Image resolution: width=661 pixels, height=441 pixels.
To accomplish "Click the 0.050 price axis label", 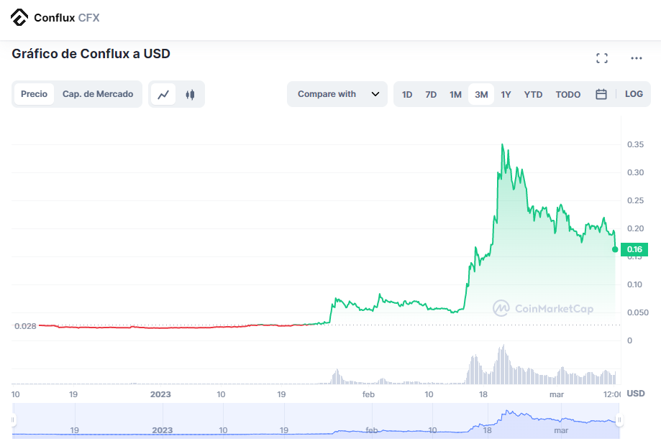I will 637,312.
